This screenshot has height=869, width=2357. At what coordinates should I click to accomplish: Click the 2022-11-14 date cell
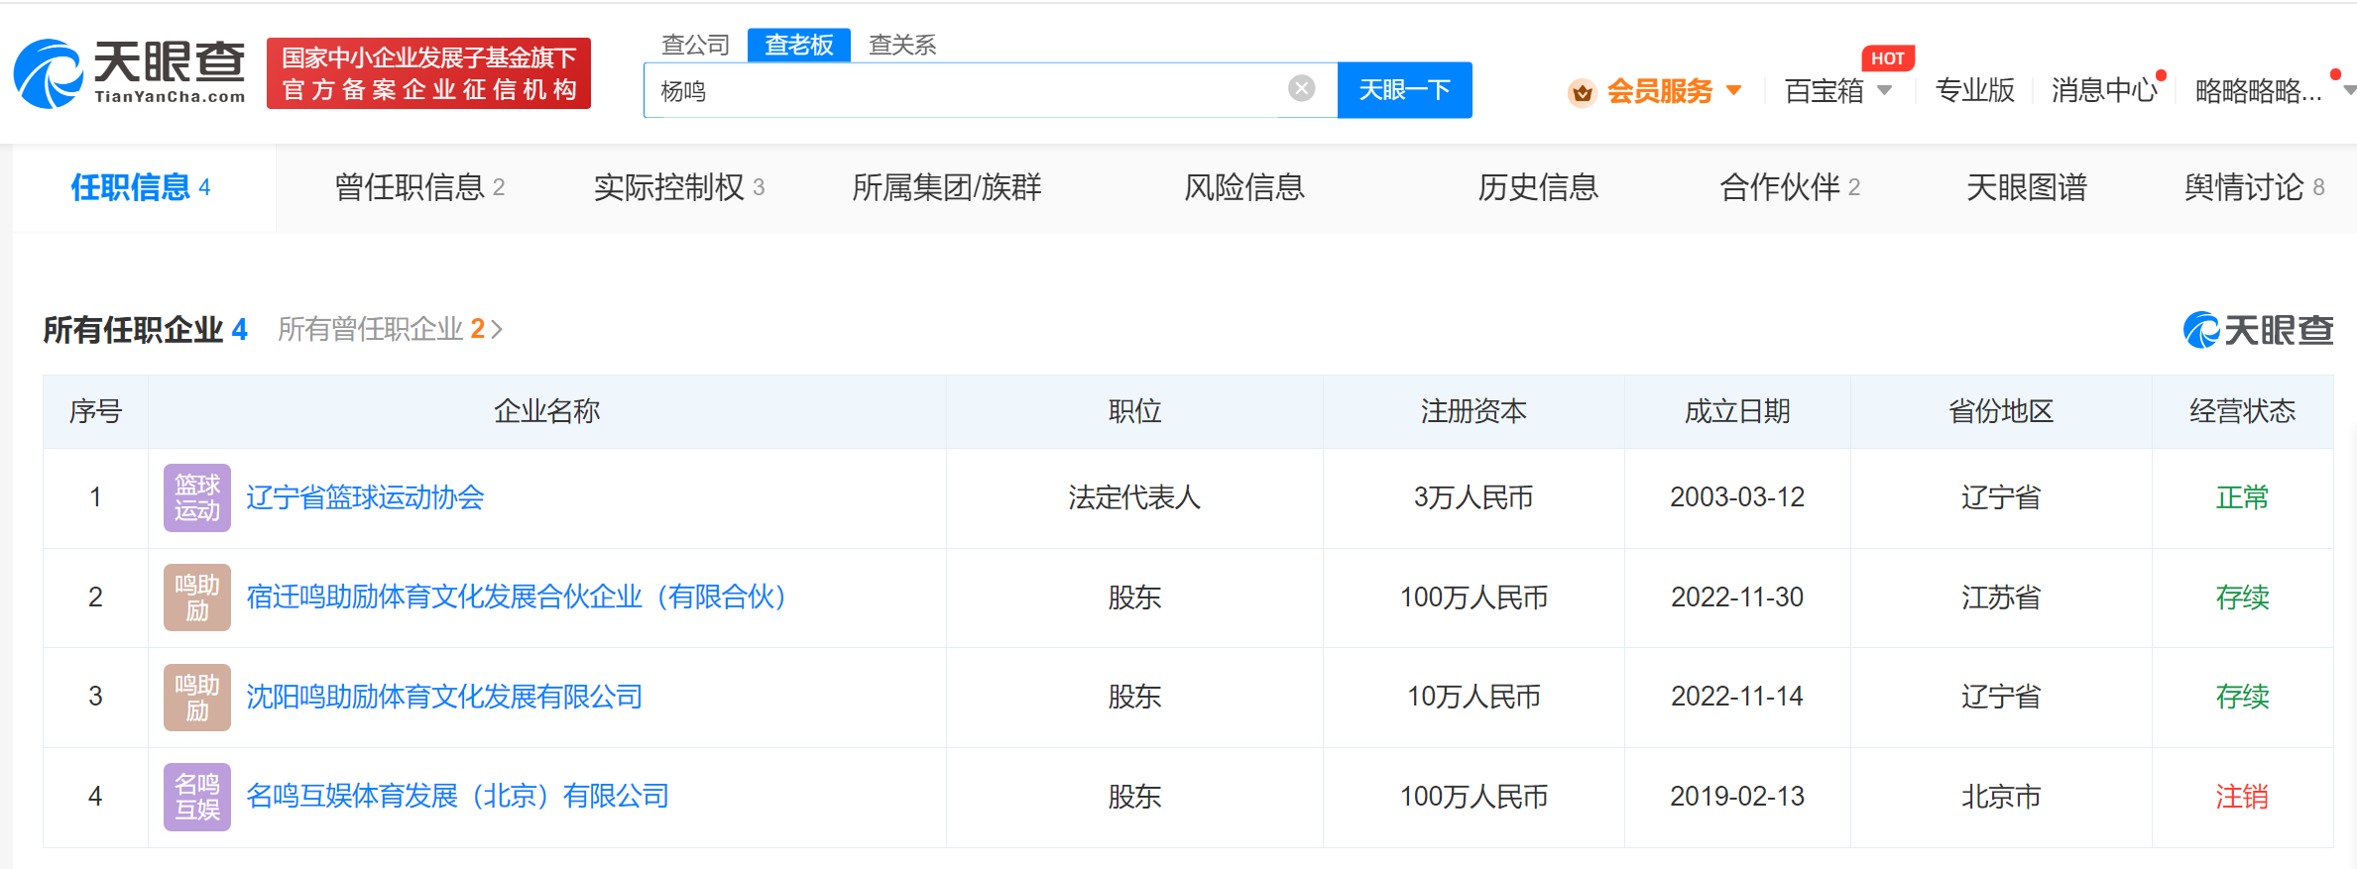tap(1737, 698)
